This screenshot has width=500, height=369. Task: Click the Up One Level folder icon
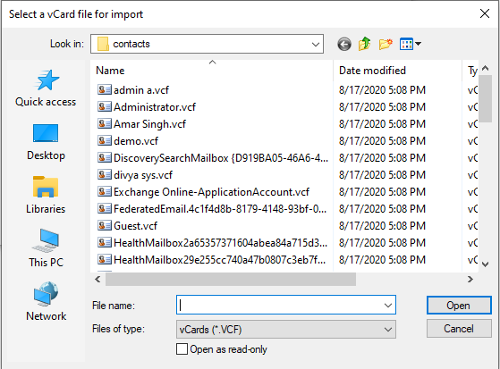[364, 44]
